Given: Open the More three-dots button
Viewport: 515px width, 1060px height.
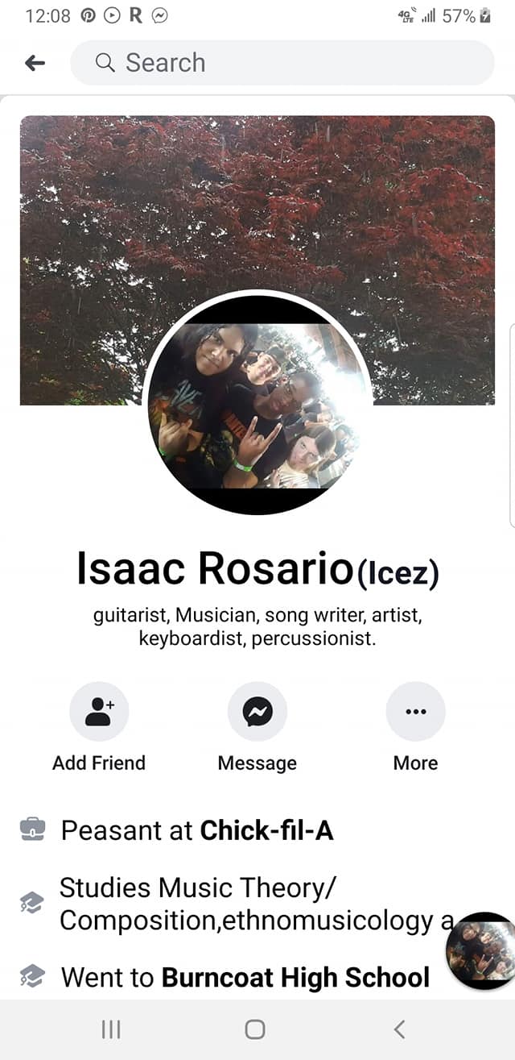Looking at the screenshot, I should [x=415, y=711].
